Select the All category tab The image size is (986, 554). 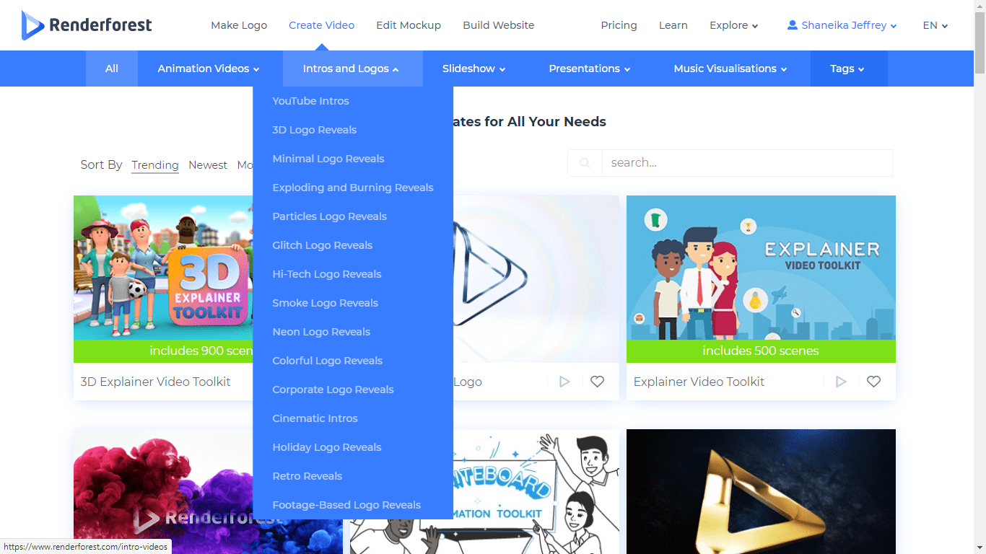click(x=112, y=69)
